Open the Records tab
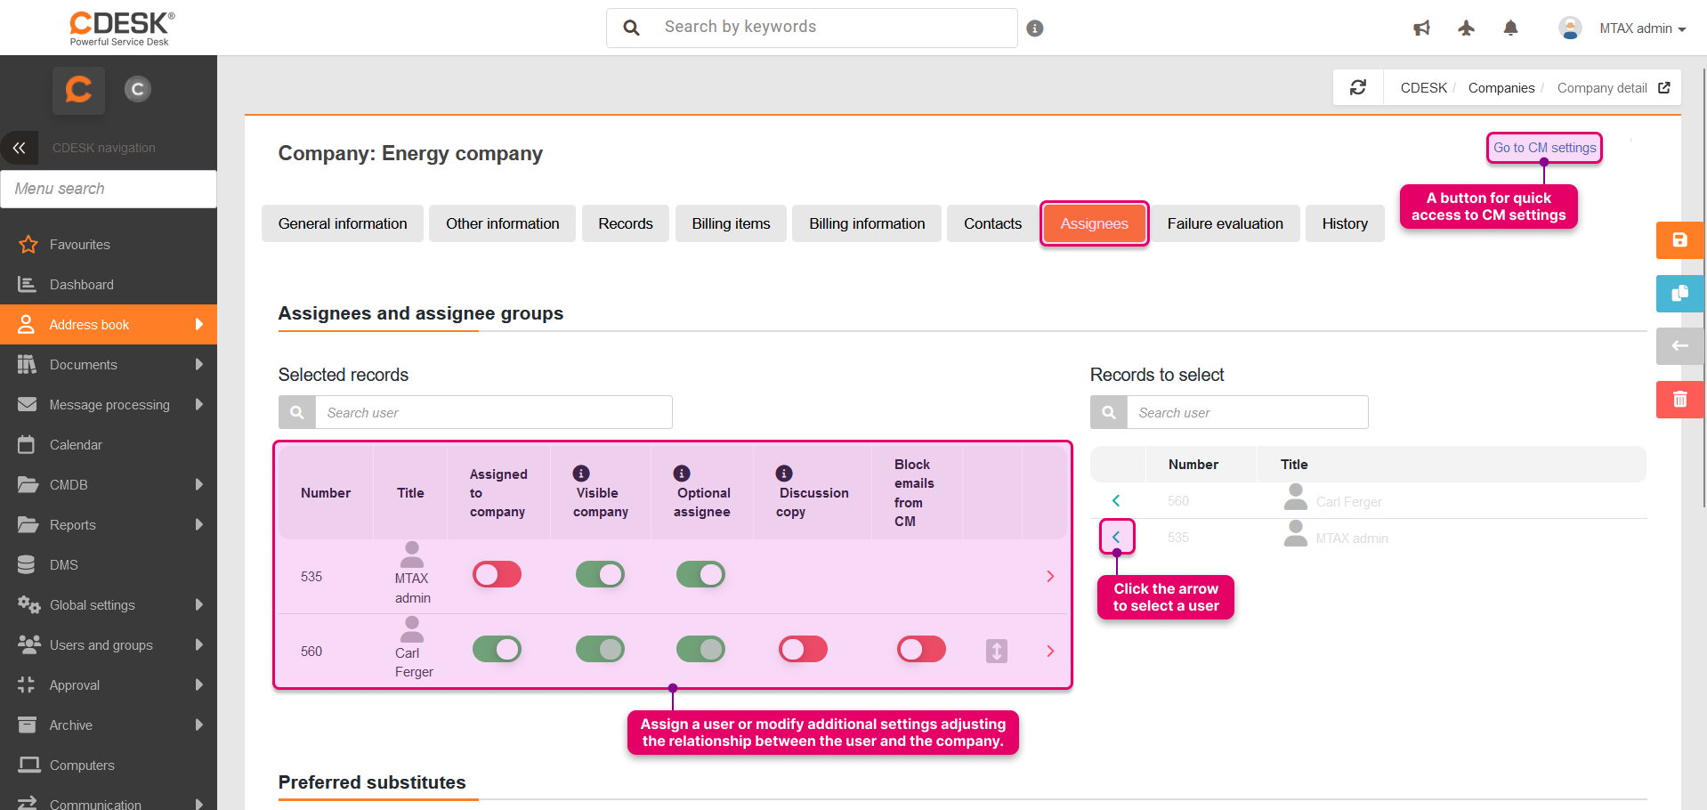This screenshot has width=1707, height=810. 626,223
